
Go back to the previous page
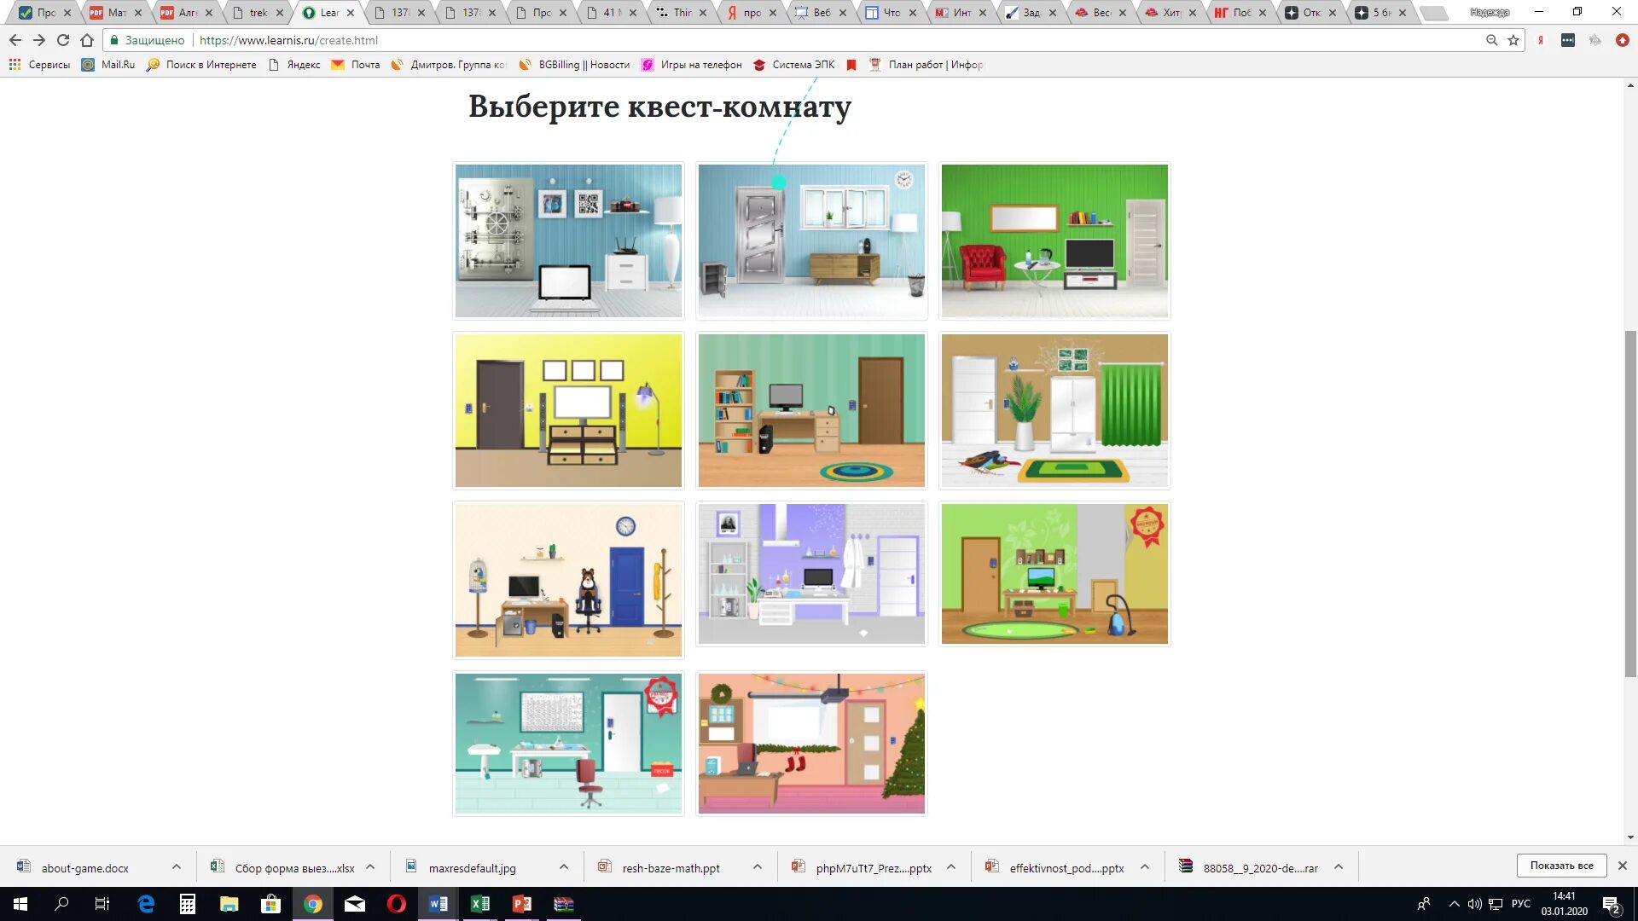pyautogui.click(x=15, y=40)
